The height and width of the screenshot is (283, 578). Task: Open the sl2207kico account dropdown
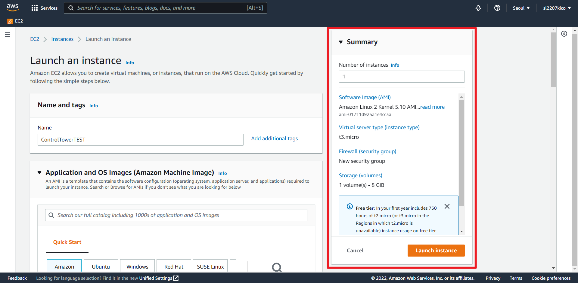click(x=557, y=8)
